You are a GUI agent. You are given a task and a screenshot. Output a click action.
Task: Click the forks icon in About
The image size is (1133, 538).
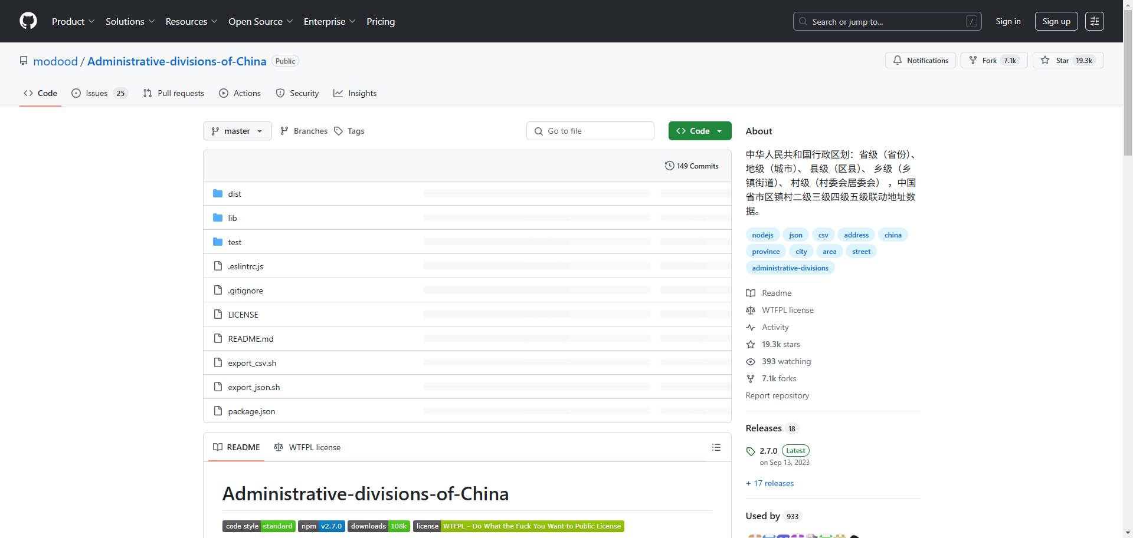[751, 378]
